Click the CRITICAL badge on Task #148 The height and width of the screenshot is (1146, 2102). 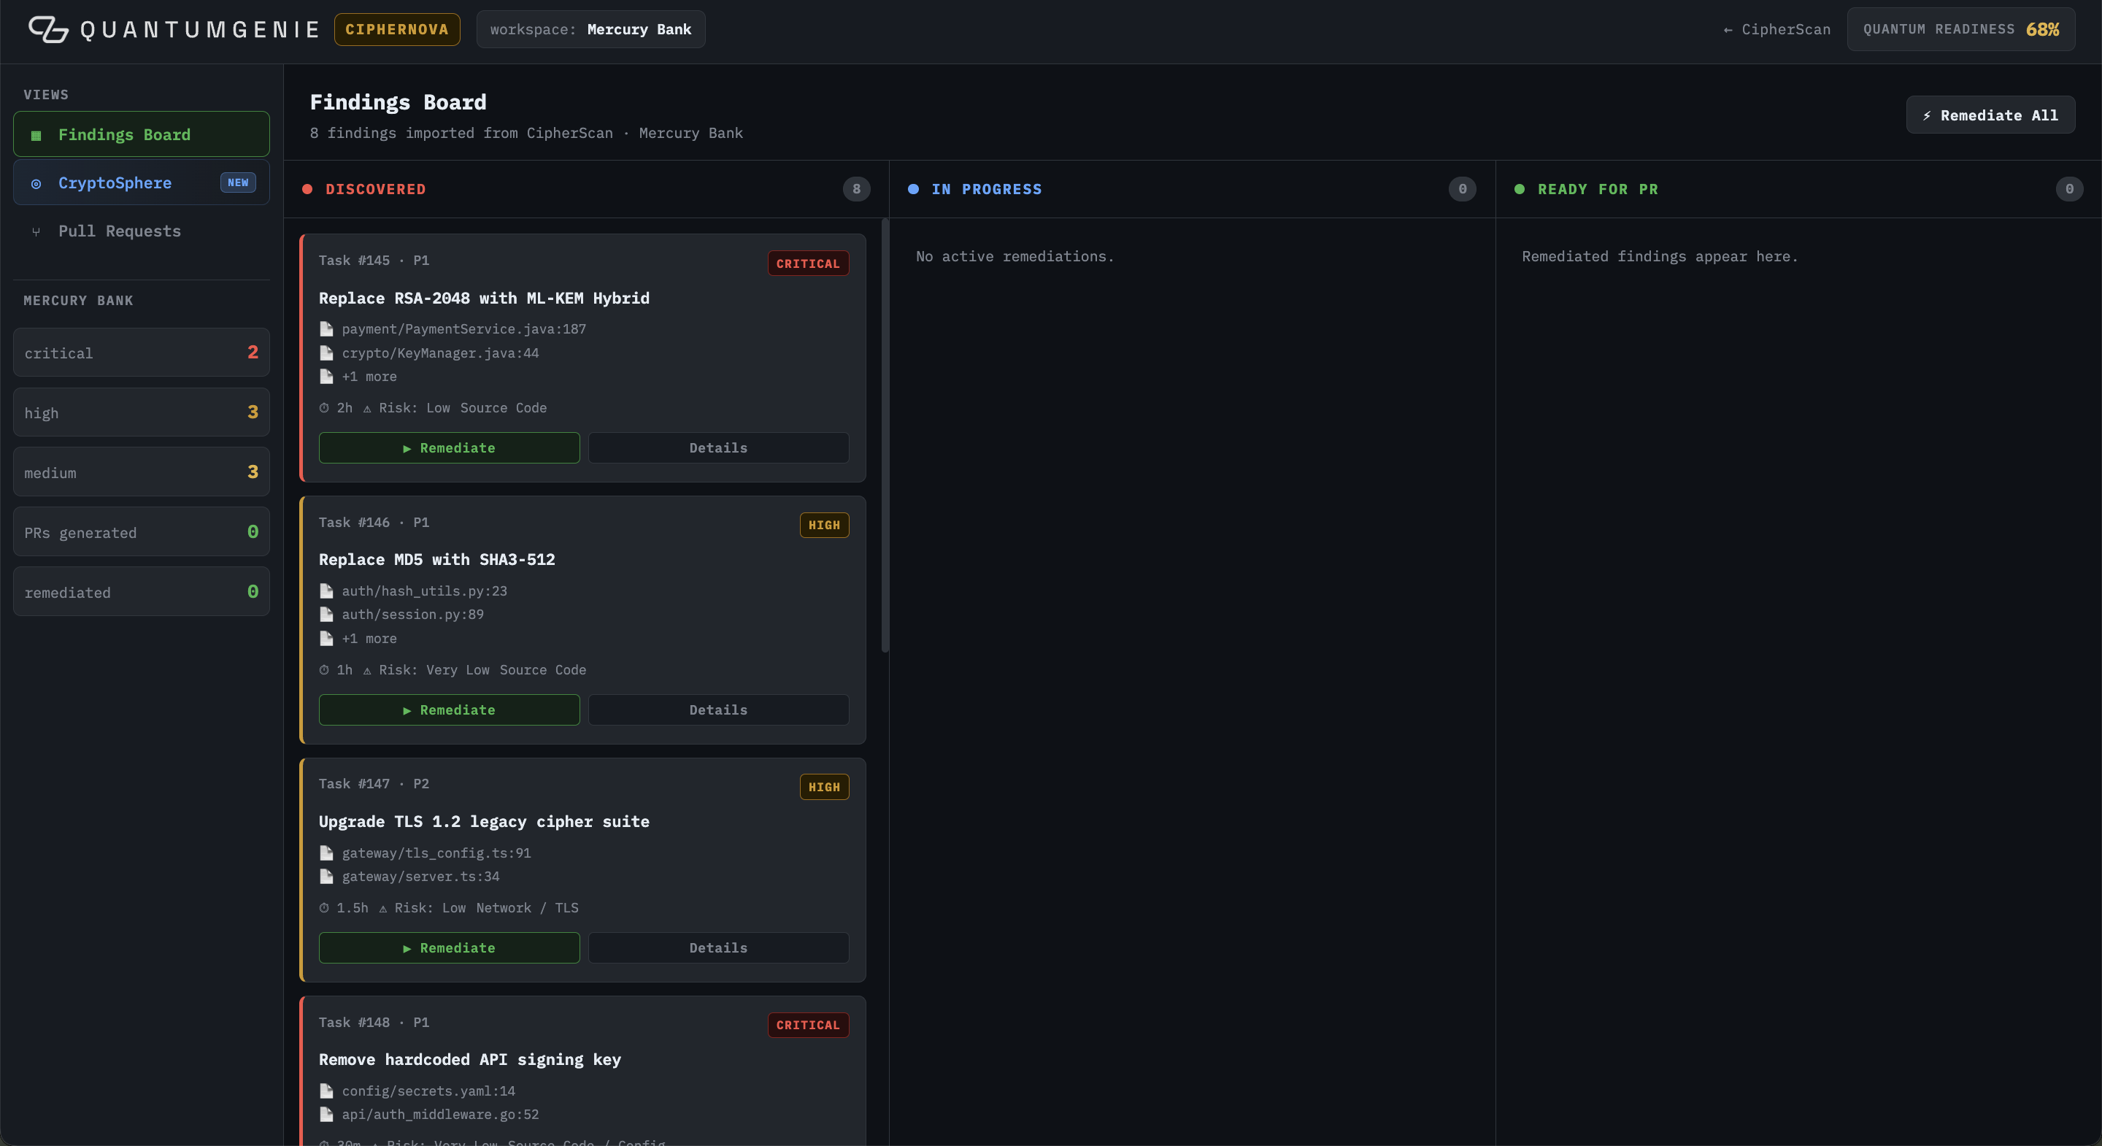tap(808, 1026)
